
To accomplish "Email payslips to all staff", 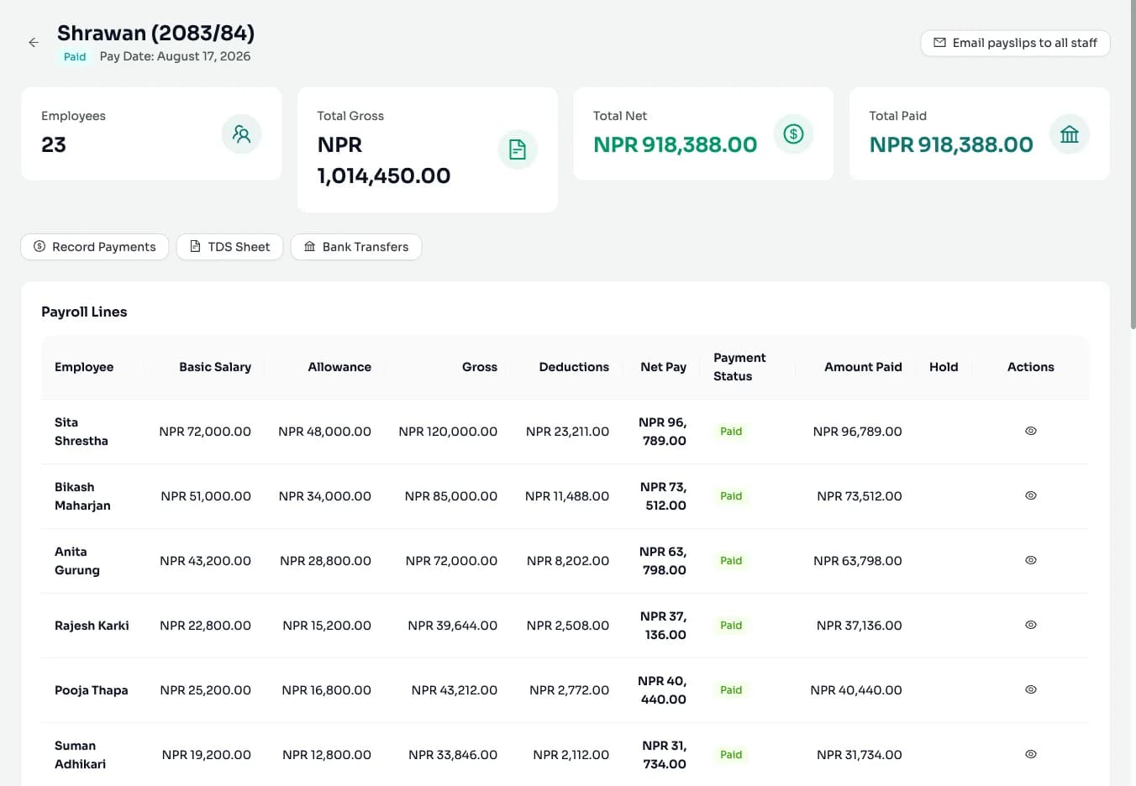I will (1015, 43).
